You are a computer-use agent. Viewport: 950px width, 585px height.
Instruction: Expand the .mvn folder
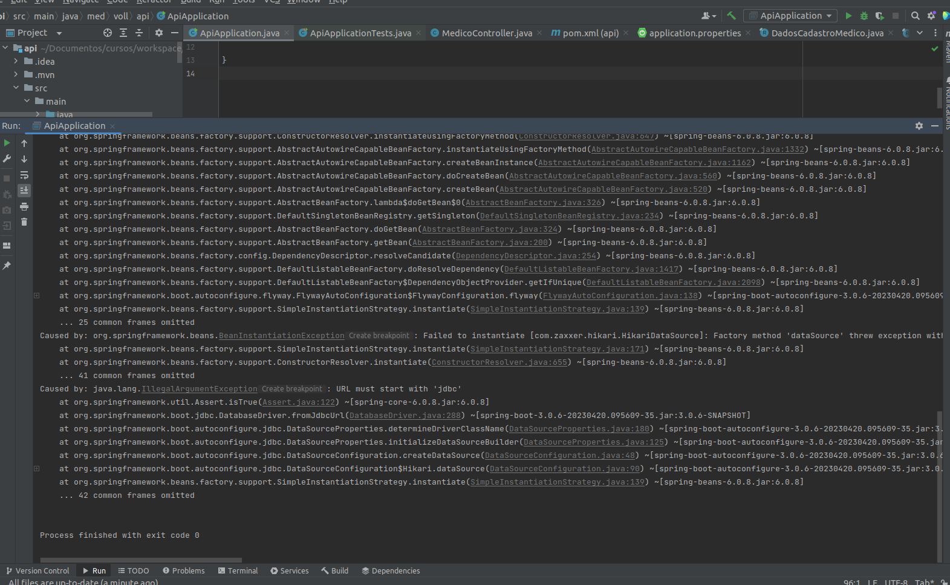pos(16,74)
